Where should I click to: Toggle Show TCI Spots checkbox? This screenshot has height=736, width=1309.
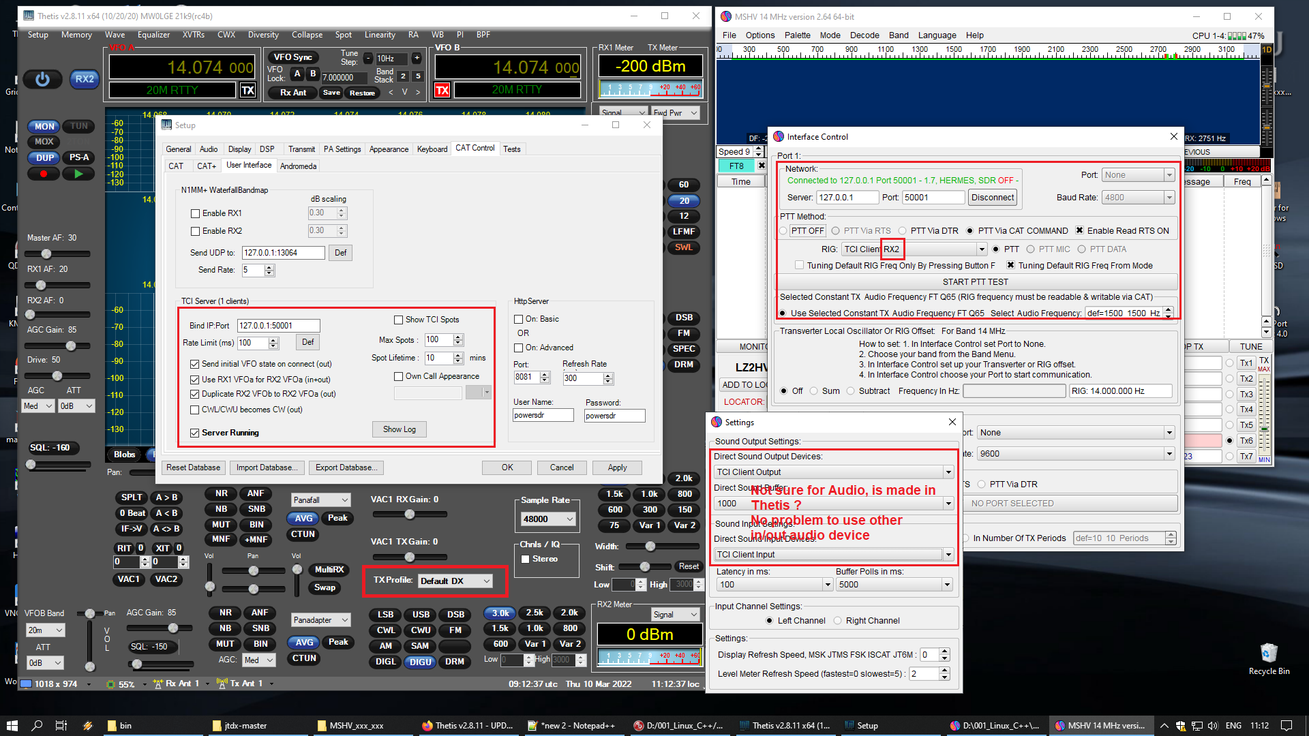tap(399, 320)
